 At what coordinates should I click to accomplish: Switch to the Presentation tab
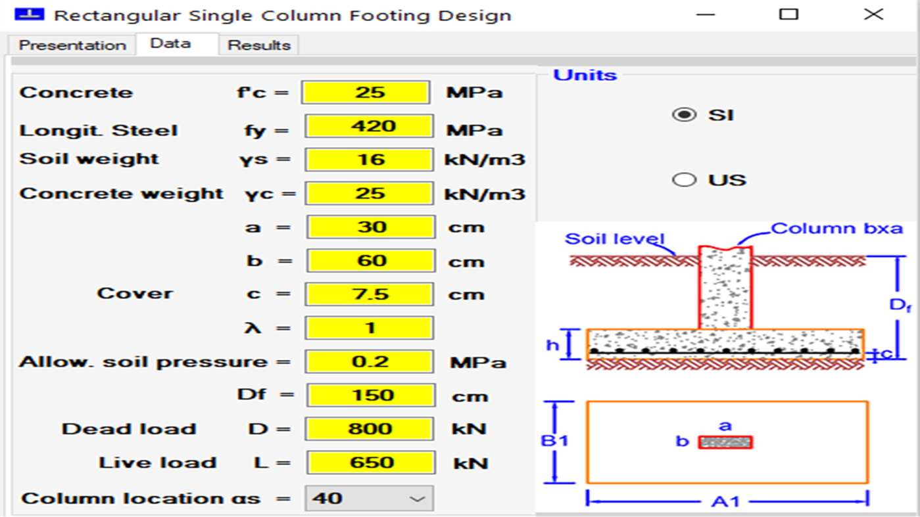click(x=72, y=45)
